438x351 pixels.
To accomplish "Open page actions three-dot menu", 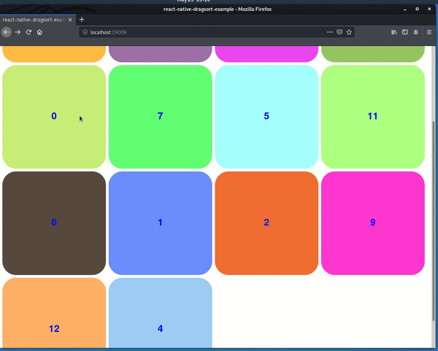I will pos(330,32).
